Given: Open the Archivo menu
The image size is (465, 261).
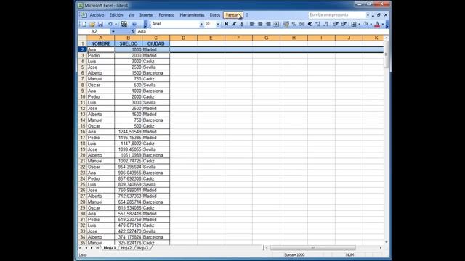Looking at the screenshot, I should click(x=97, y=15).
